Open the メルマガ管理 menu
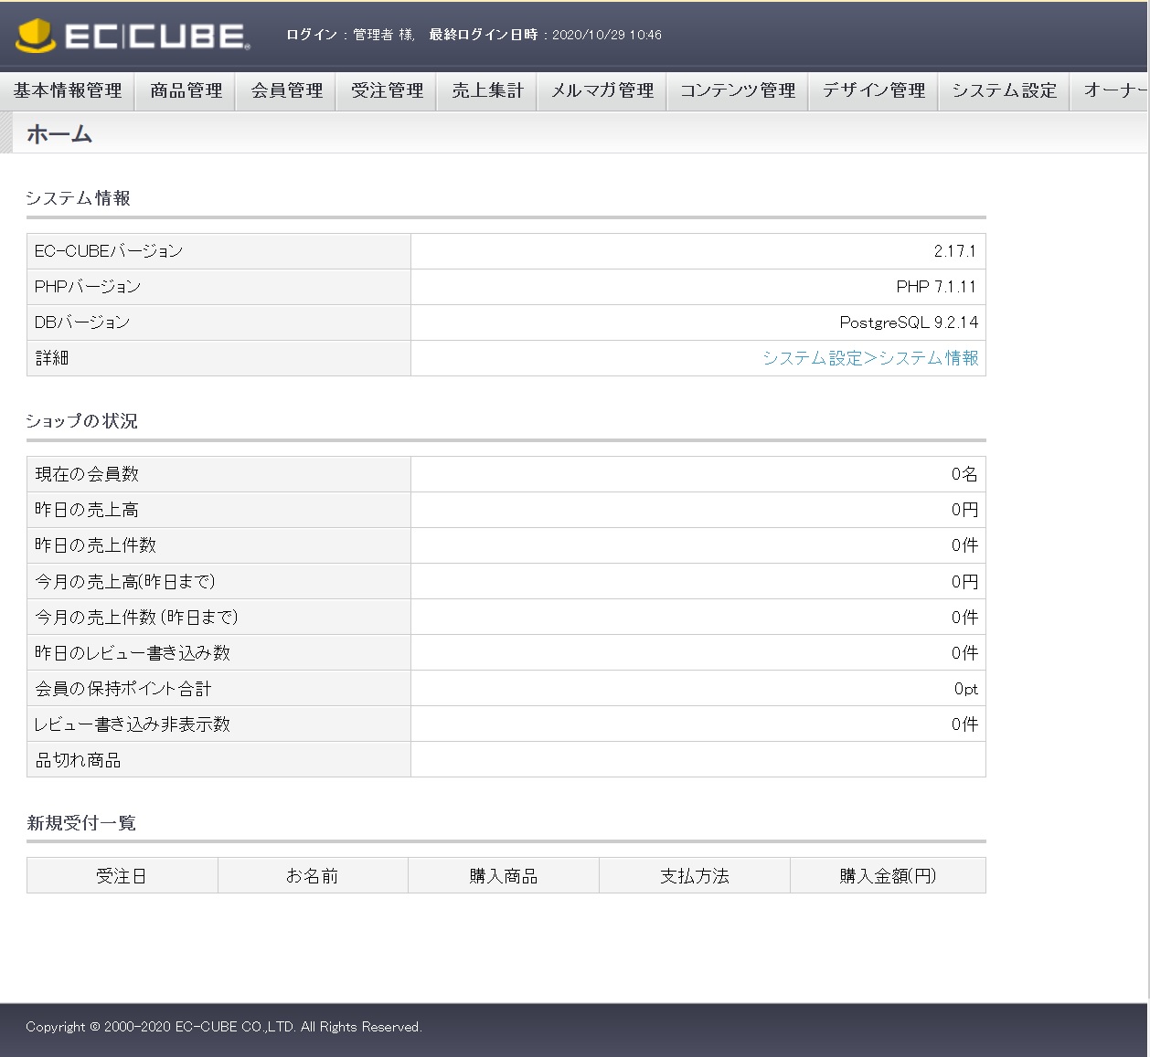 602,90
